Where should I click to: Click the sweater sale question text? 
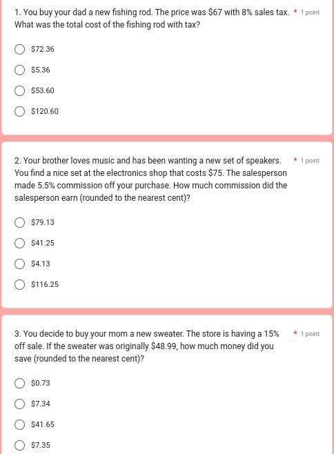point(147,346)
